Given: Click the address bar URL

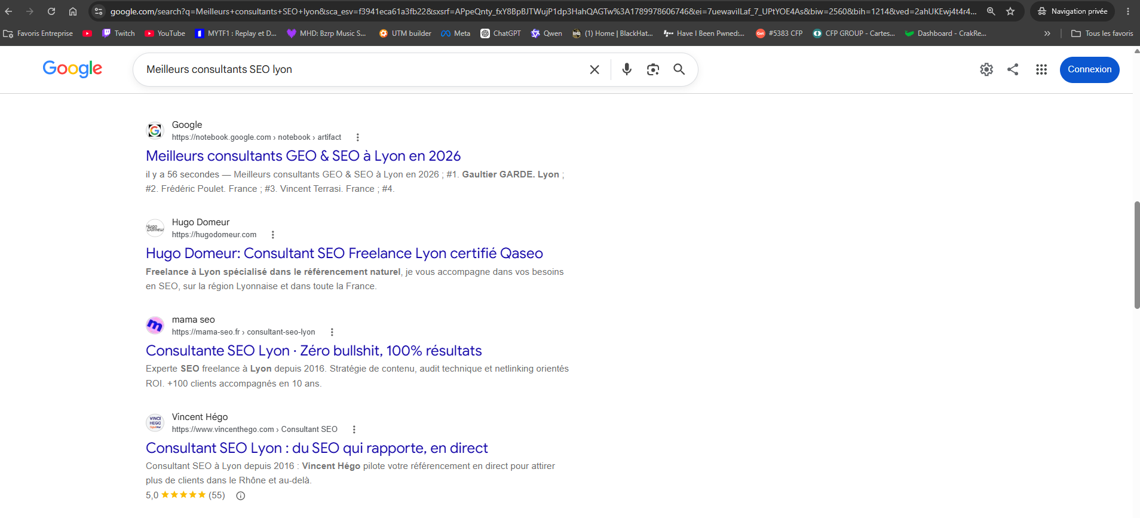Looking at the screenshot, I should click(543, 11).
